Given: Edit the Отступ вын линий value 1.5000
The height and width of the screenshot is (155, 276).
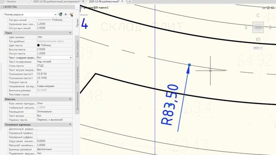Looking at the screenshot, I should tap(54, 28).
